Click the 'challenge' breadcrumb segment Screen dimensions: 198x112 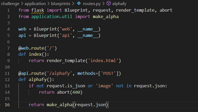coord(10,4)
